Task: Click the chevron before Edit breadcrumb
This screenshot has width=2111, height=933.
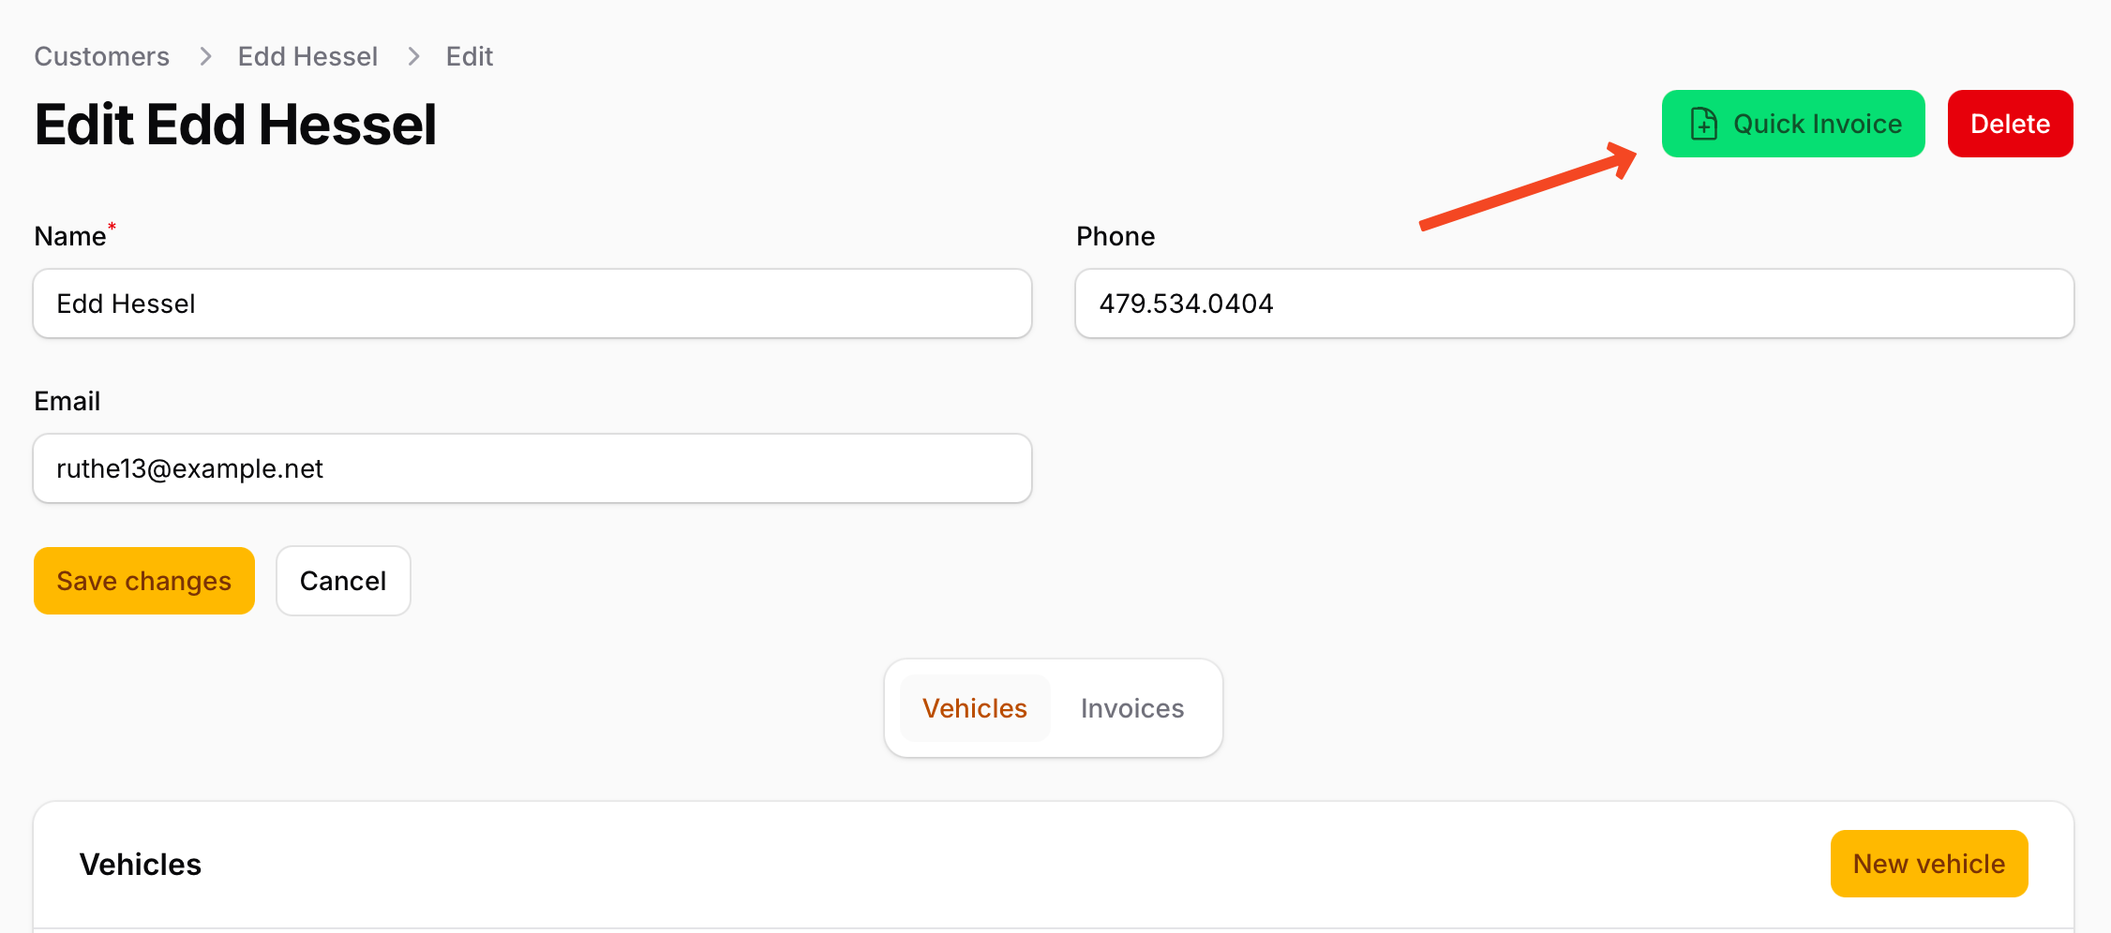Action: click(x=413, y=56)
